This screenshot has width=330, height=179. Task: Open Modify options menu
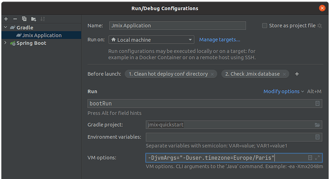click(x=284, y=91)
